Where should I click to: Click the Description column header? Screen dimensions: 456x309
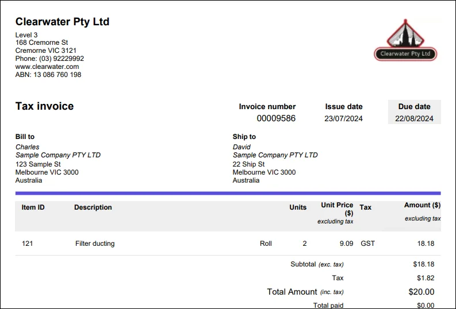tap(93, 207)
